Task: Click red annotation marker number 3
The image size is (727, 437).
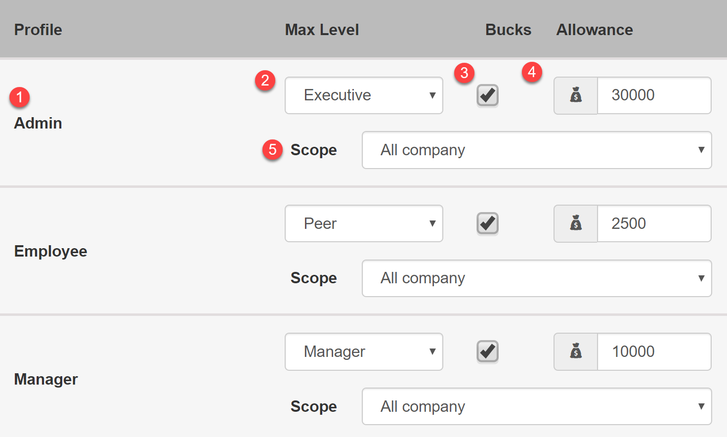Action: [x=464, y=73]
